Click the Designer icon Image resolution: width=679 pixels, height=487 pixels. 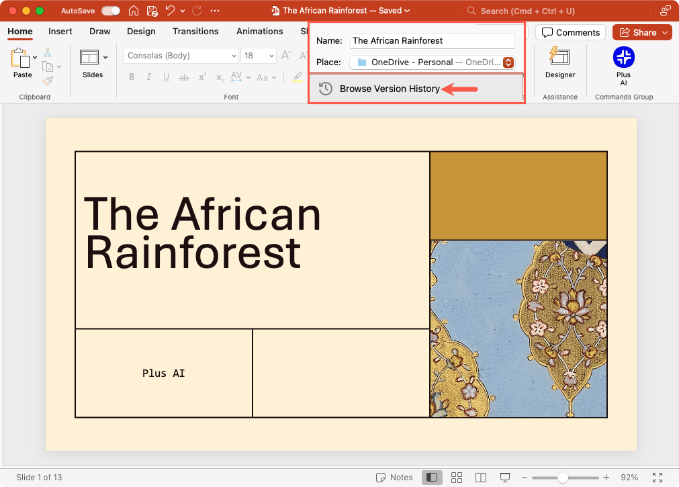point(559,56)
